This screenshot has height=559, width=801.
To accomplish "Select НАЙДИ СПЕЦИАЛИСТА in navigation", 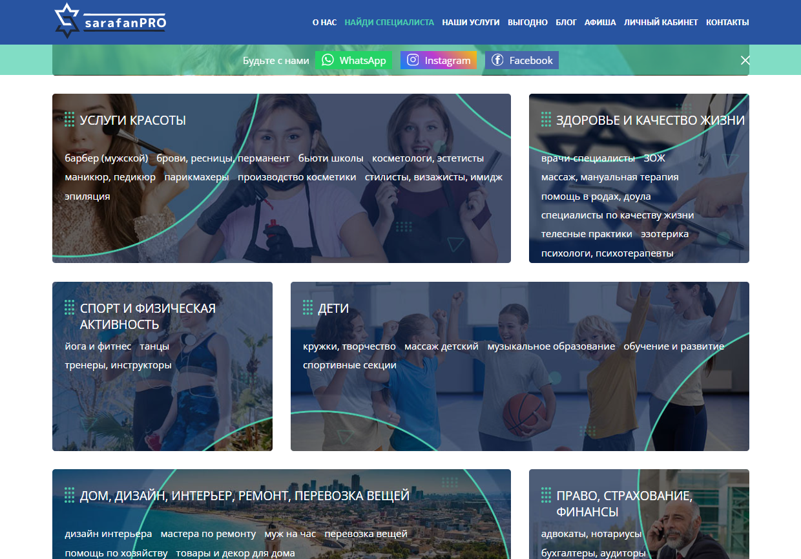I will (389, 22).
